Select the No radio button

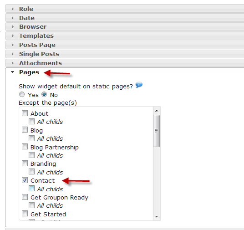point(44,94)
